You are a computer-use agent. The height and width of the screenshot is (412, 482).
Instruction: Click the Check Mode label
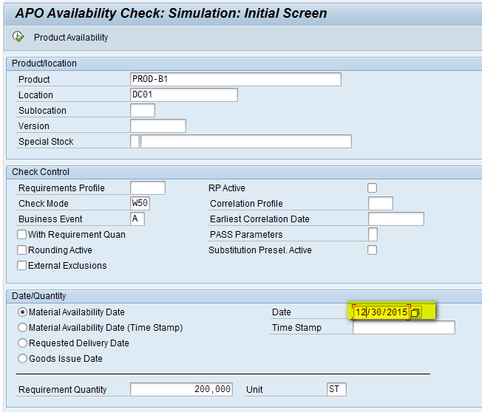[44, 204]
